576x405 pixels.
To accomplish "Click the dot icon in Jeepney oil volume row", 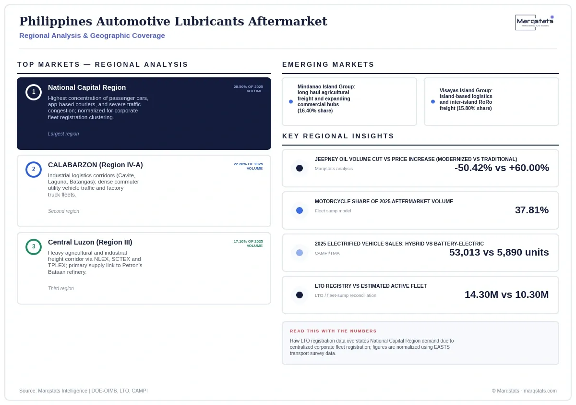I will 300,168.
